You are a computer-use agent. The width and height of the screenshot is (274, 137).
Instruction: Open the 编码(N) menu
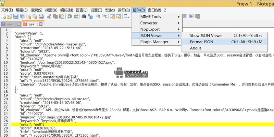(66, 10)
